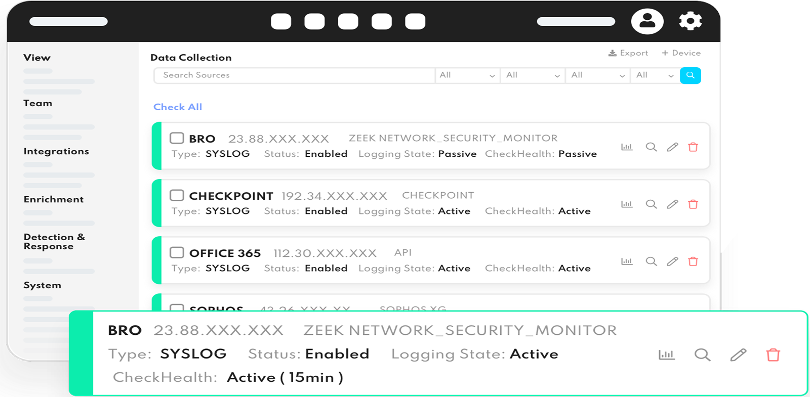Check the OFFICE 365 source checkbox
This screenshot has width=810, height=397.
click(x=177, y=252)
